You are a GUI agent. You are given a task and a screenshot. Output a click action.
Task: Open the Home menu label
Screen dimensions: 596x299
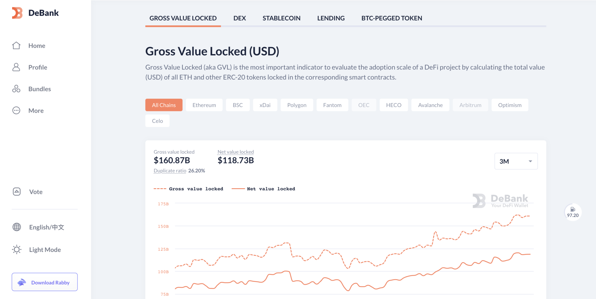pos(37,46)
